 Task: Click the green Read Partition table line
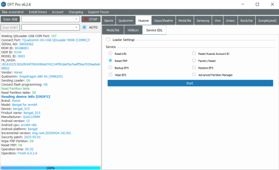[x=15, y=89]
